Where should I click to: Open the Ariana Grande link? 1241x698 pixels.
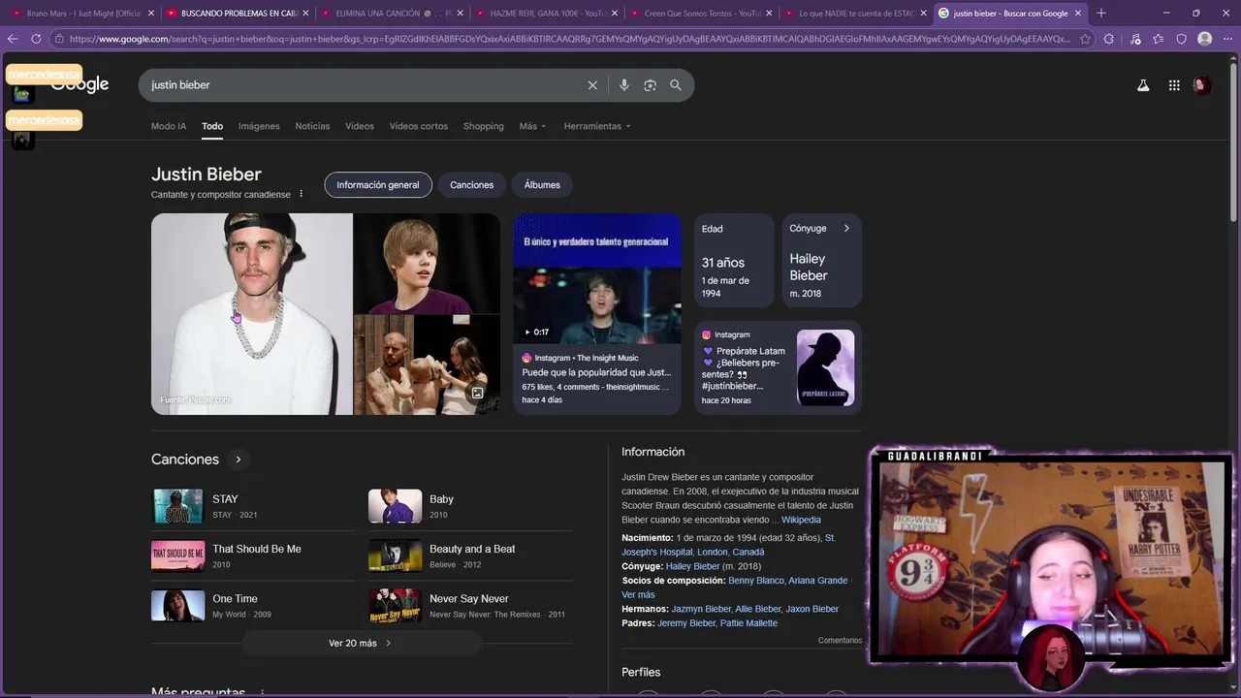(817, 581)
